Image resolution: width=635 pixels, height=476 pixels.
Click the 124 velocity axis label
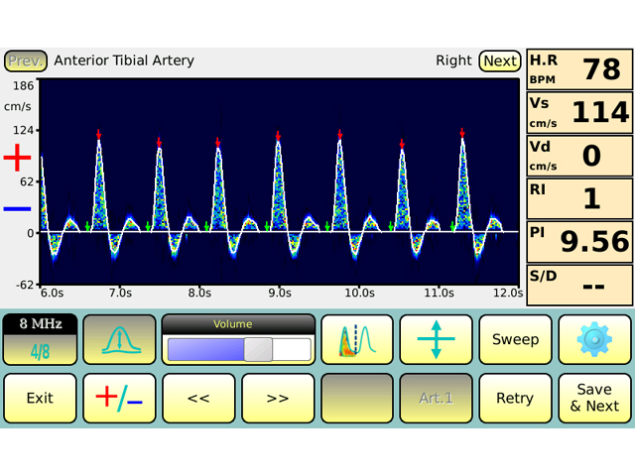(x=23, y=130)
